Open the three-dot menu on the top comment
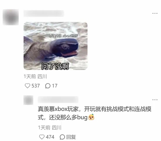This screenshot has width=161, height=141. (155, 13)
